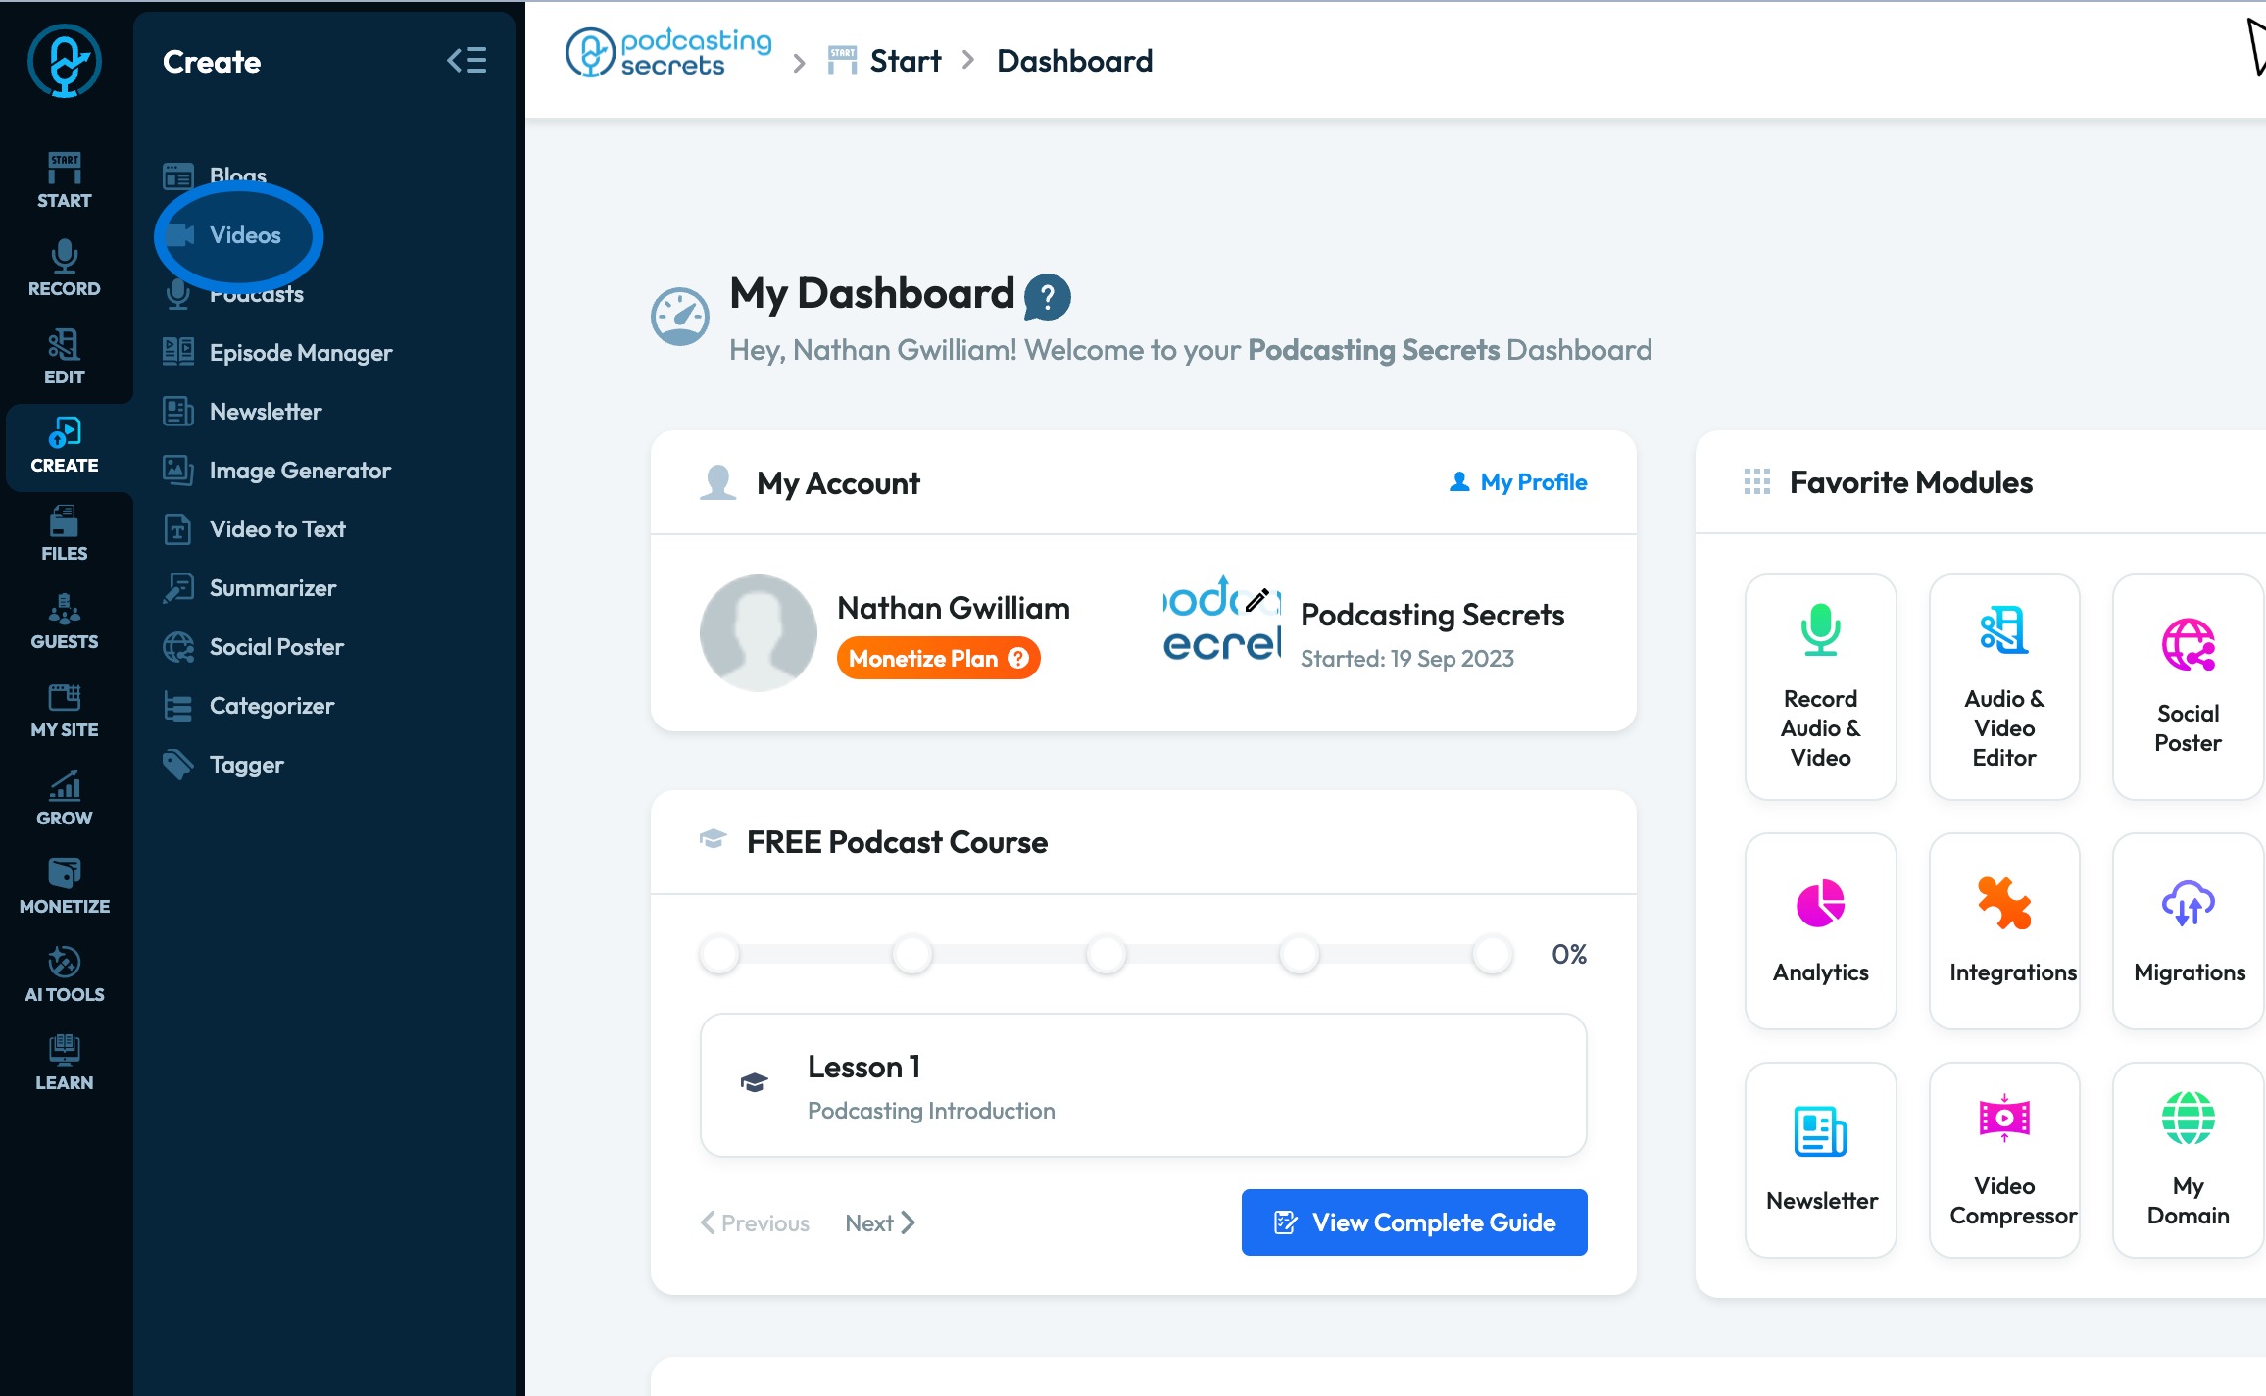
Task: Click the View Complete Guide button
Action: (1413, 1222)
